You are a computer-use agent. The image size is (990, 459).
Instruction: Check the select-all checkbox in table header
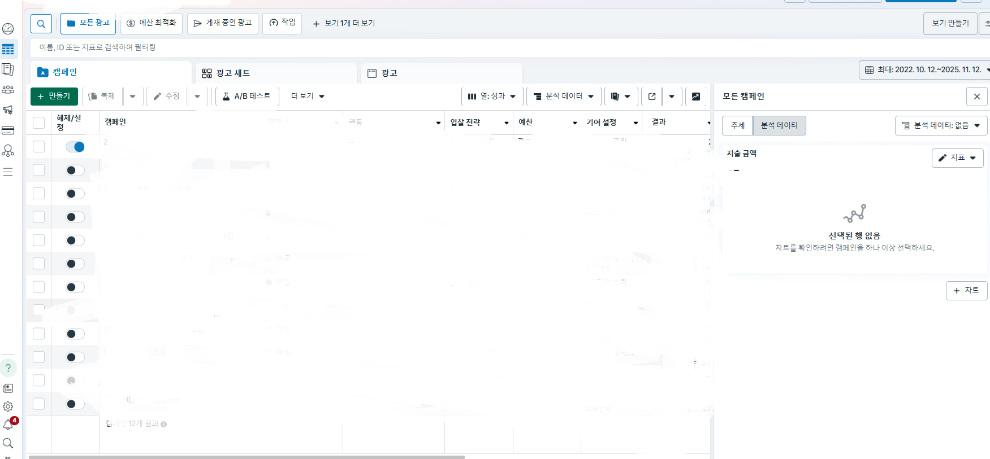(x=38, y=123)
